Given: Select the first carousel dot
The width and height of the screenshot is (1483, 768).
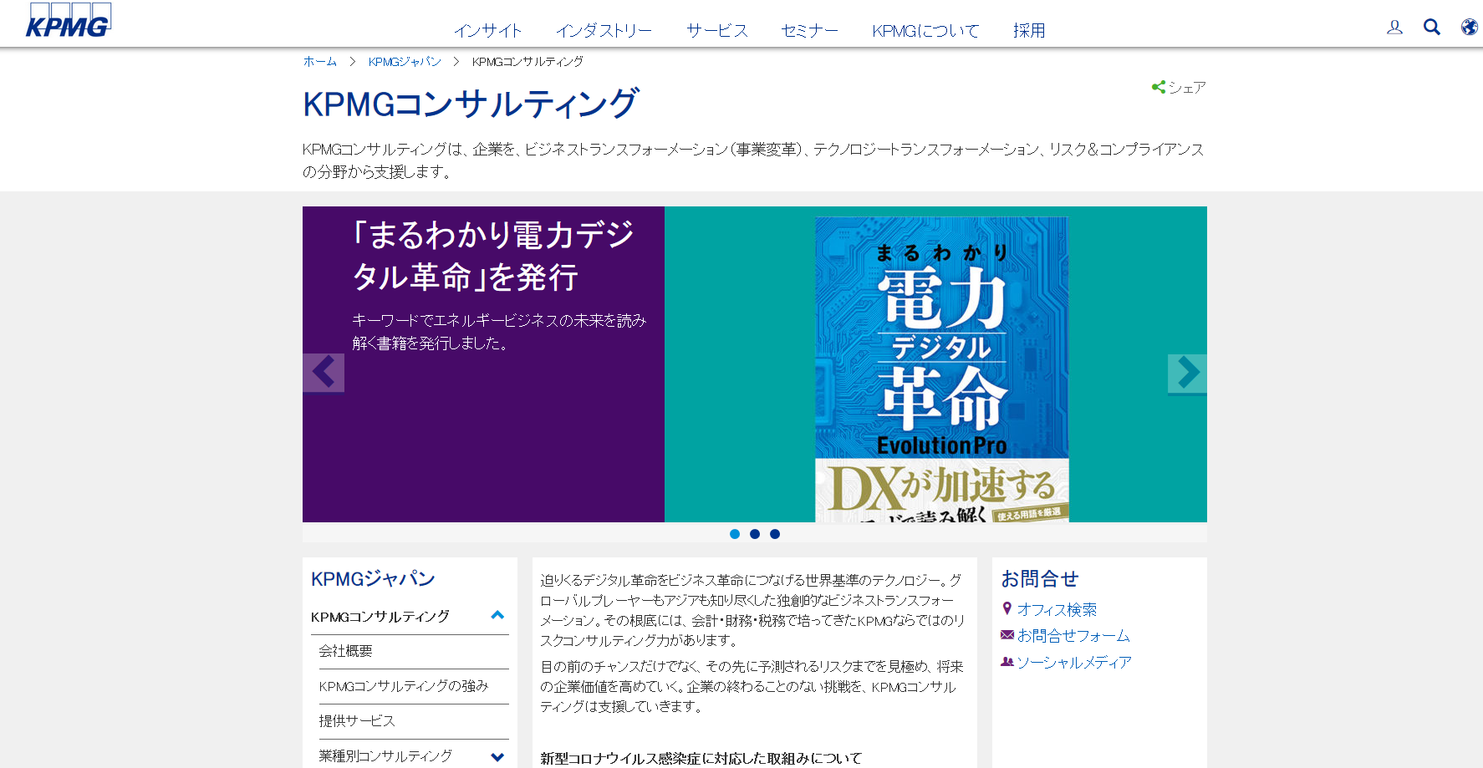Looking at the screenshot, I should [735, 534].
